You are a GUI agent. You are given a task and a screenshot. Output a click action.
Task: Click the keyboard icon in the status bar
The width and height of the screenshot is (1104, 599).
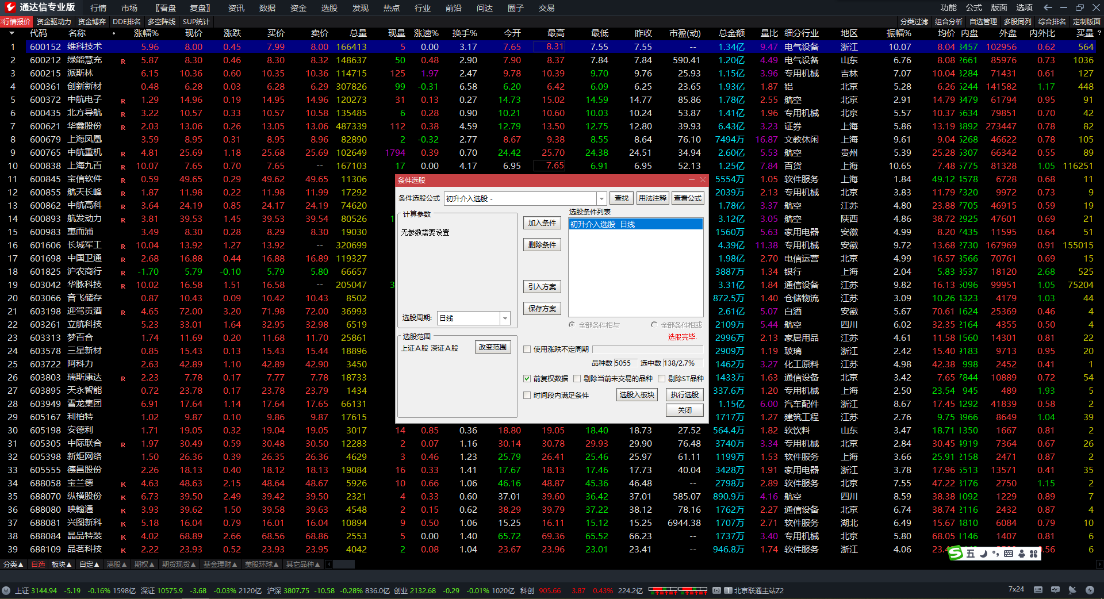click(x=1038, y=590)
